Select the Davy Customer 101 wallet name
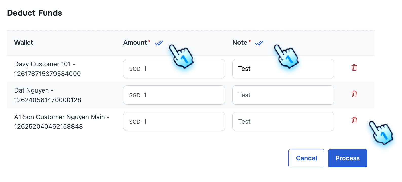 [47, 69]
